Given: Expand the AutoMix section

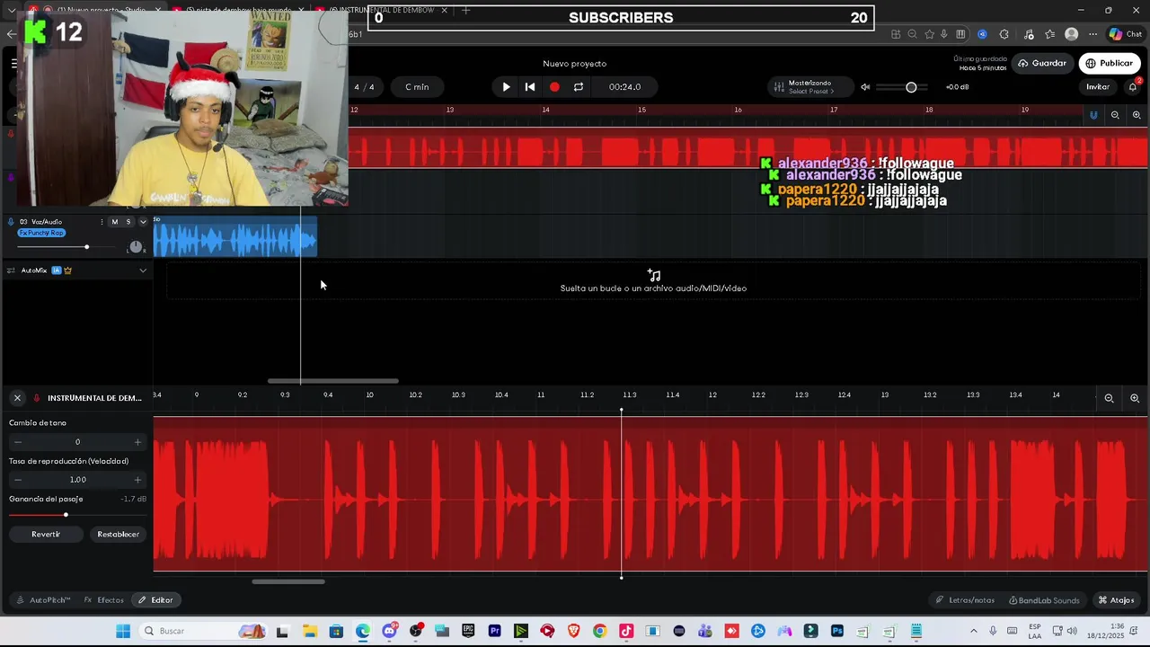Looking at the screenshot, I should [143, 270].
